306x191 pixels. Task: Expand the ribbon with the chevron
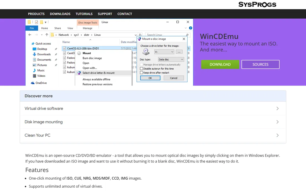tap(186, 28)
